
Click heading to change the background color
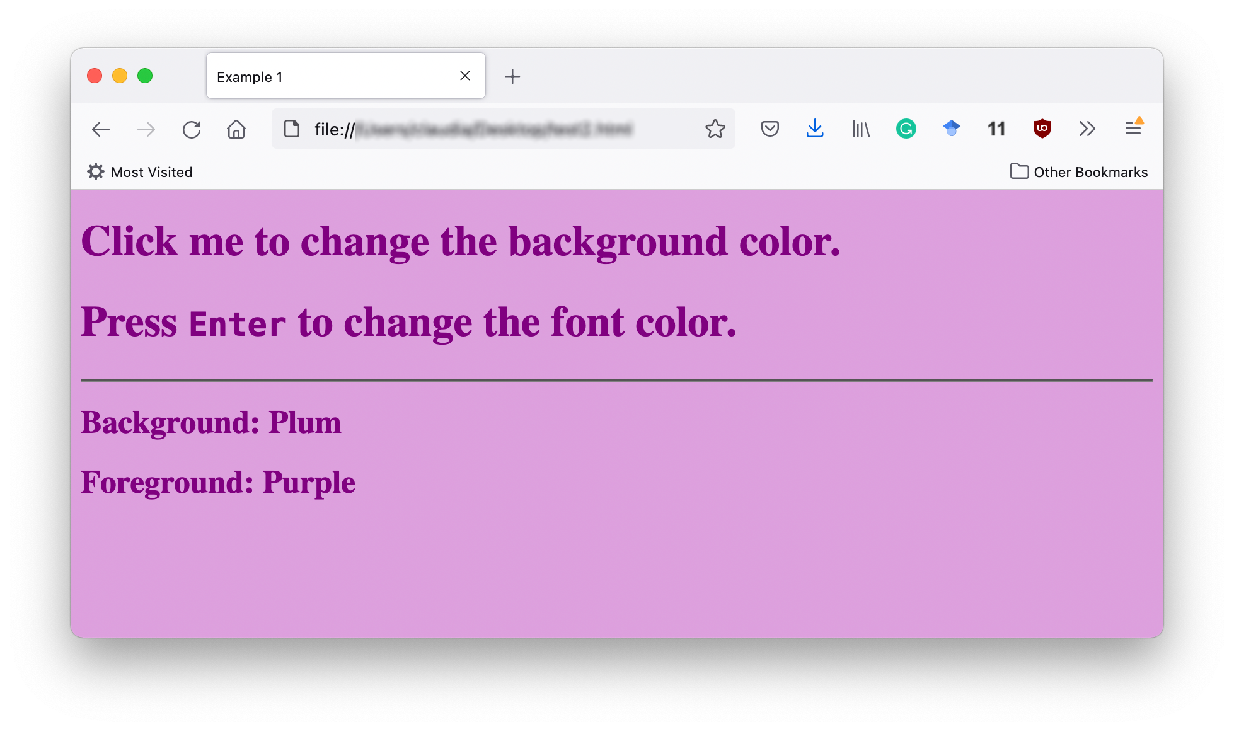point(461,242)
